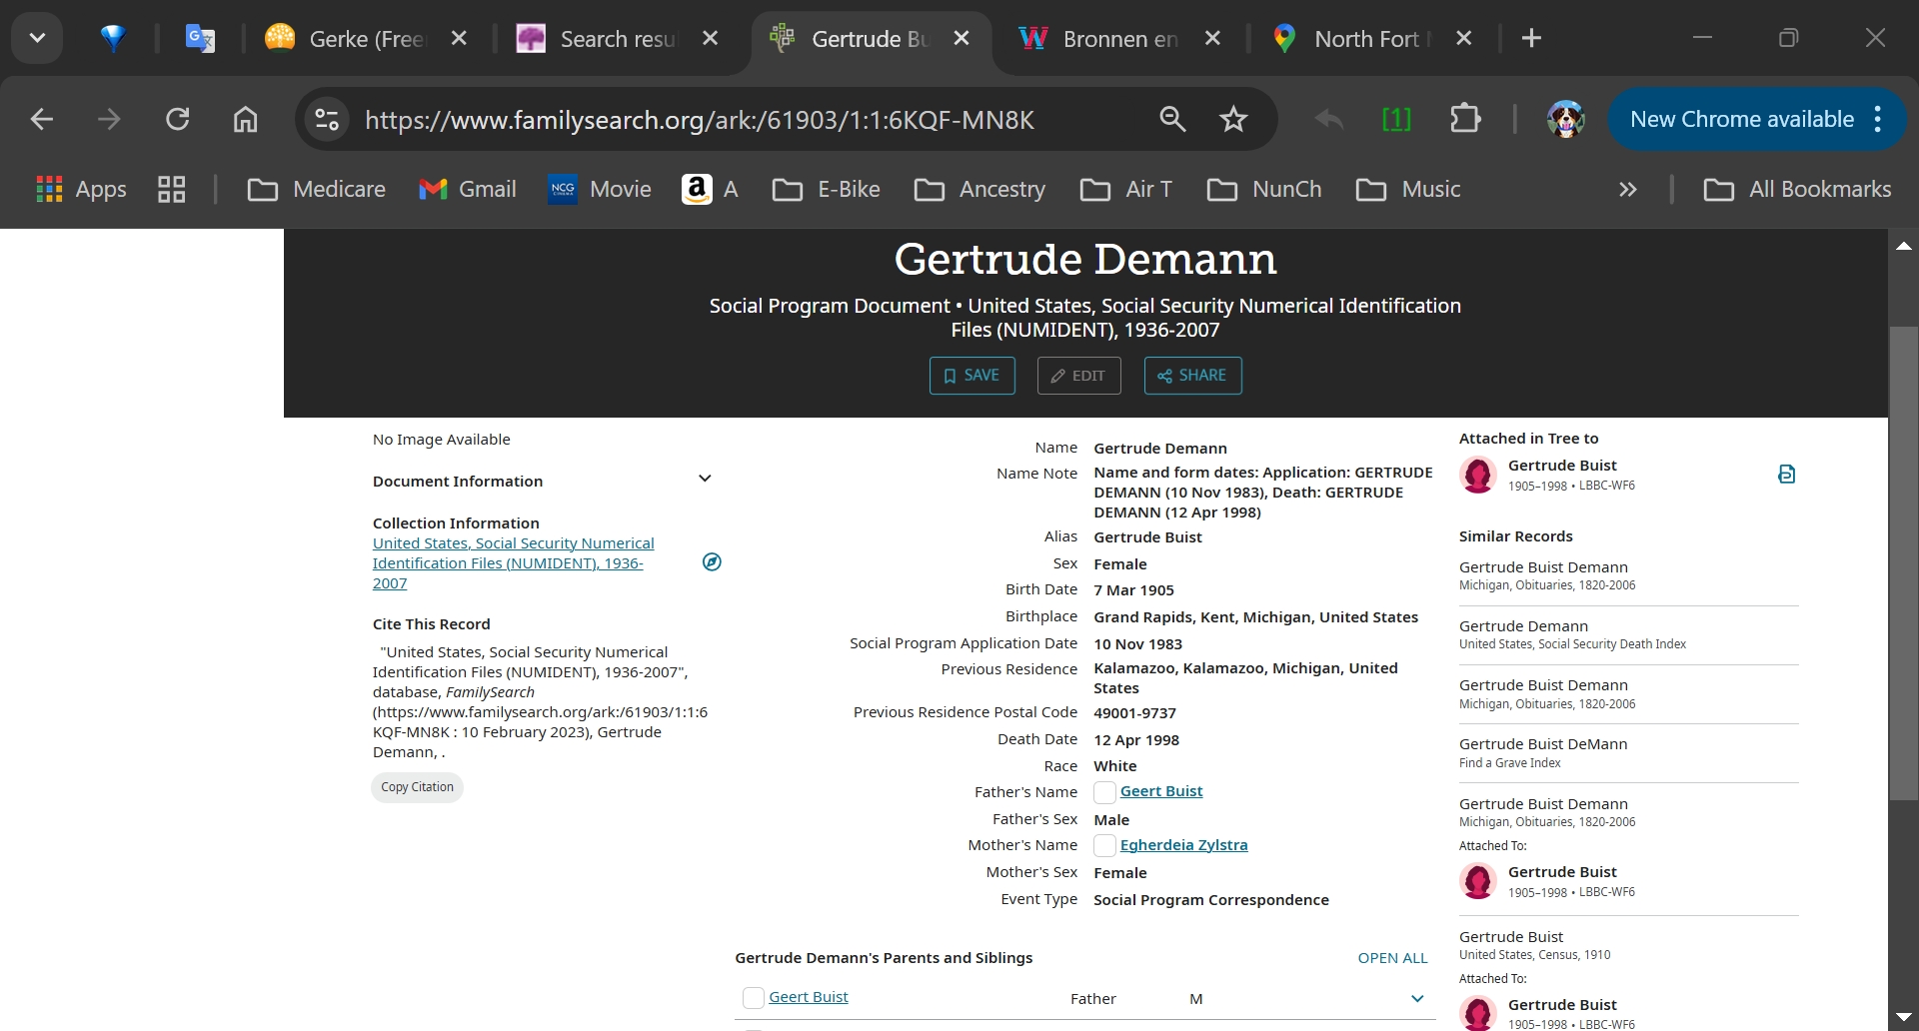Open the zoom magnifier icon in address bar
The width and height of the screenshot is (1919, 1031).
click(x=1172, y=119)
